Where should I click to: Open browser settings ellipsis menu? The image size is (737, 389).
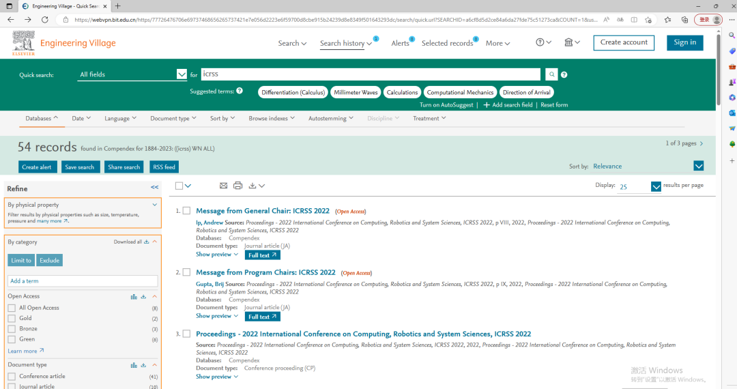click(x=732, y=20)
